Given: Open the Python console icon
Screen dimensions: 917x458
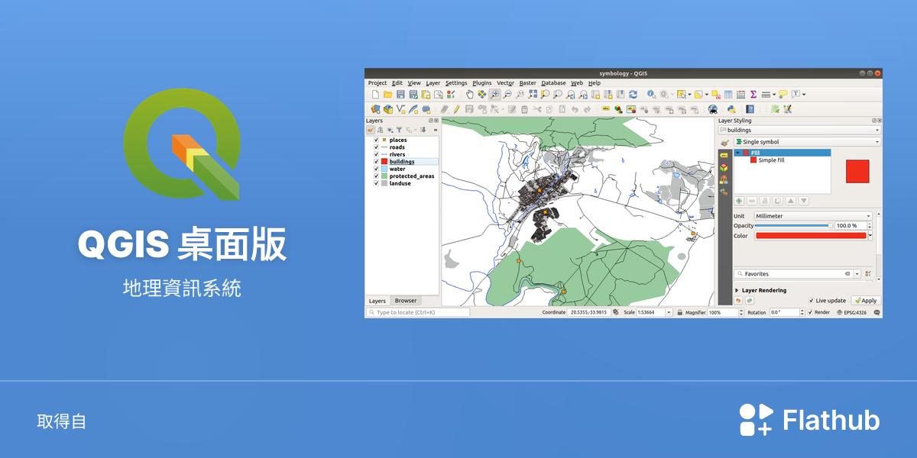Looking at the screenshot, I should pos(731,109).
